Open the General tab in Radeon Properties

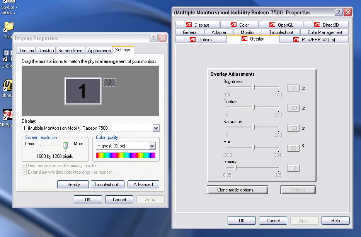(190, 32)
